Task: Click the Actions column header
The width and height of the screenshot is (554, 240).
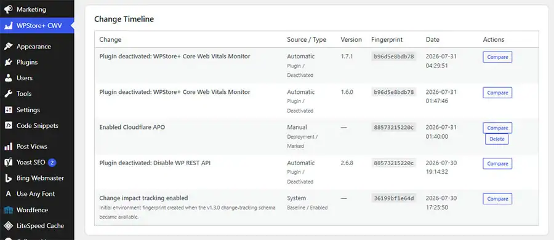Action: coord(494,39)
